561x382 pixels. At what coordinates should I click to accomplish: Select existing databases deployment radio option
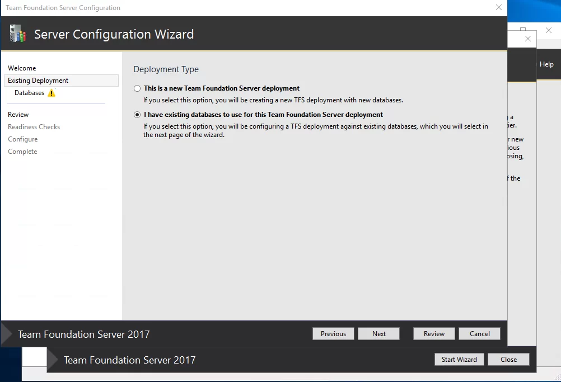tap(137, 115)
